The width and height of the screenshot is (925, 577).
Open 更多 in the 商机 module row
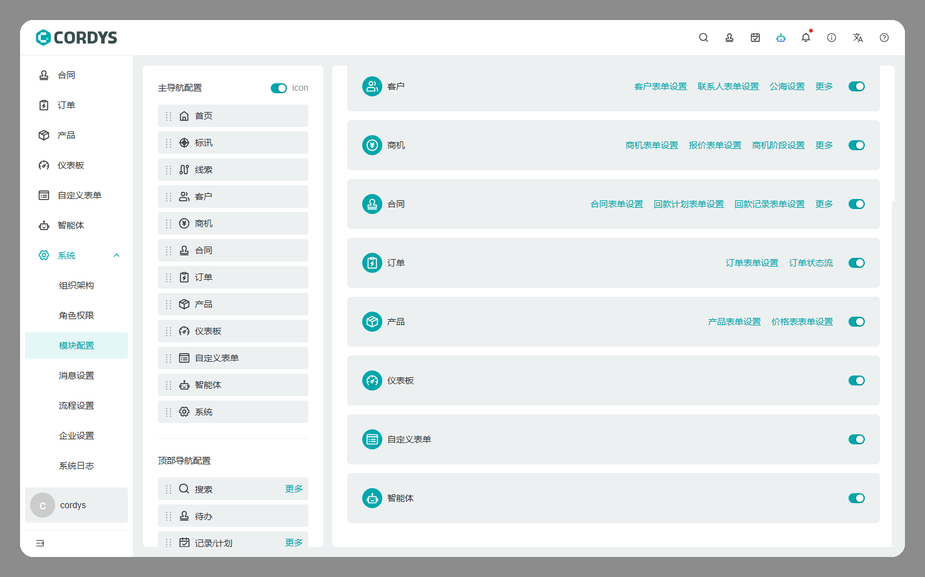click(x=824, y=145)
